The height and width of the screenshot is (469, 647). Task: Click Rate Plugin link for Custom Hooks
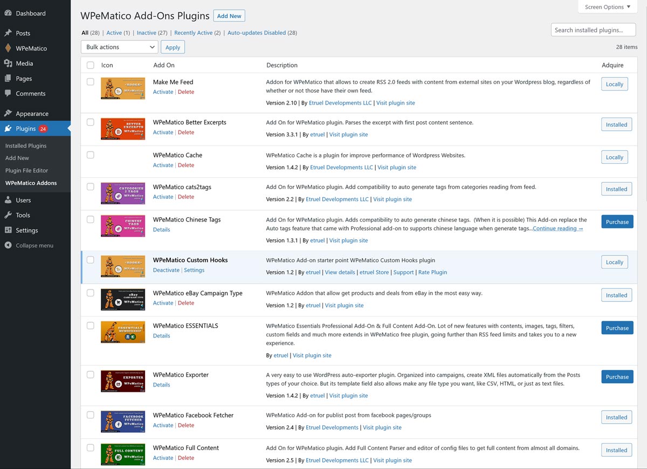coord(432,272)
